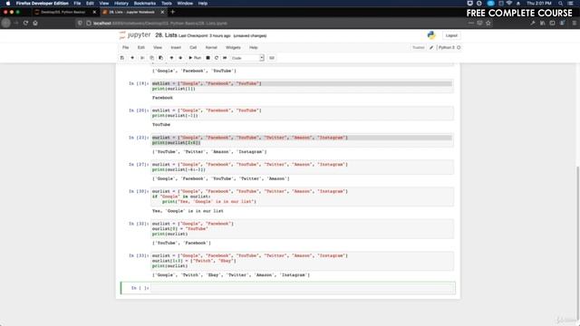Move selected cell up
580x326 pixels.
coord(171,58)
